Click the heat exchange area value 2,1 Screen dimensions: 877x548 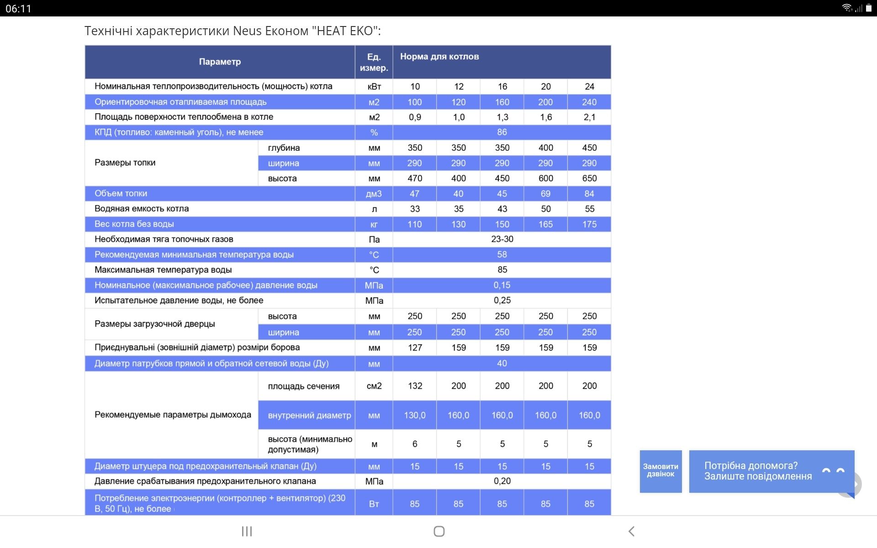click(x=589, y=117)
